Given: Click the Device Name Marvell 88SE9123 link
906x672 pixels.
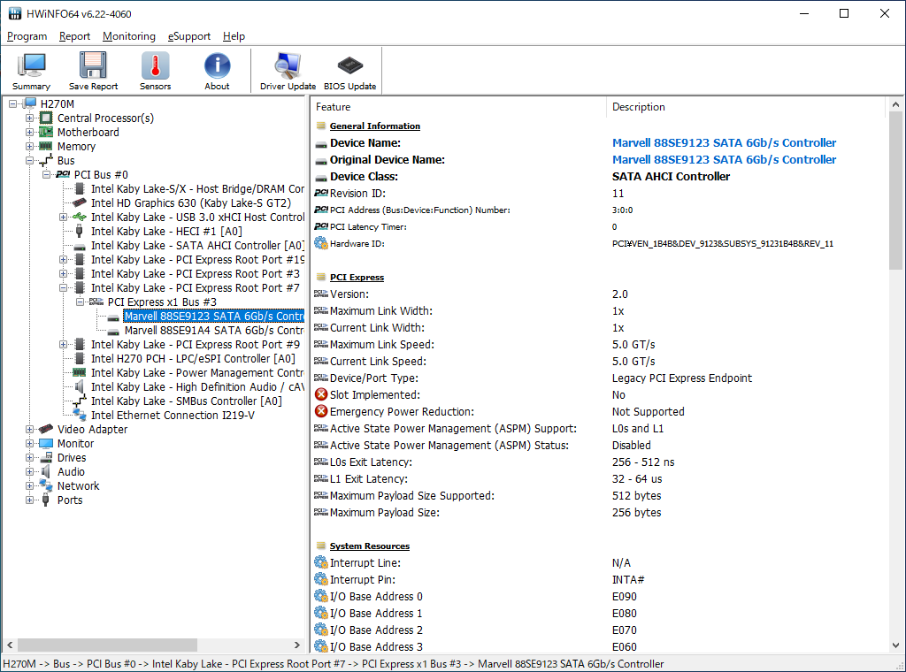Looking at the screenshot, I should click(724, 142).
